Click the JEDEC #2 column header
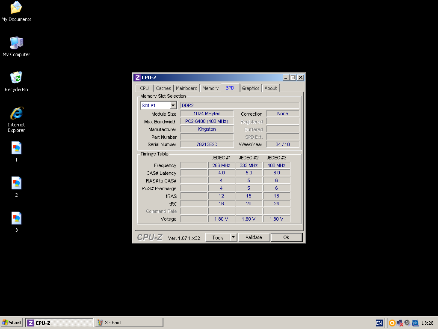The image size is (438, 329). 249,158
